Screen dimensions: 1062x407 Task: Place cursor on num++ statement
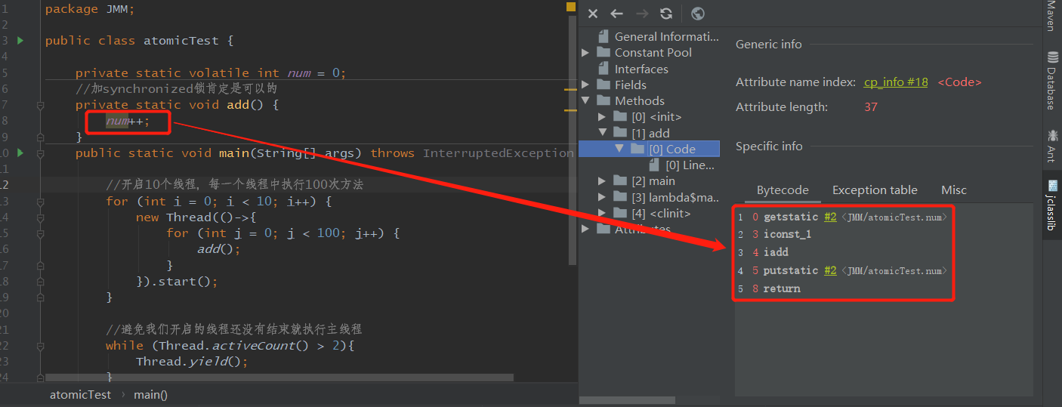click(x=128, y=121)
